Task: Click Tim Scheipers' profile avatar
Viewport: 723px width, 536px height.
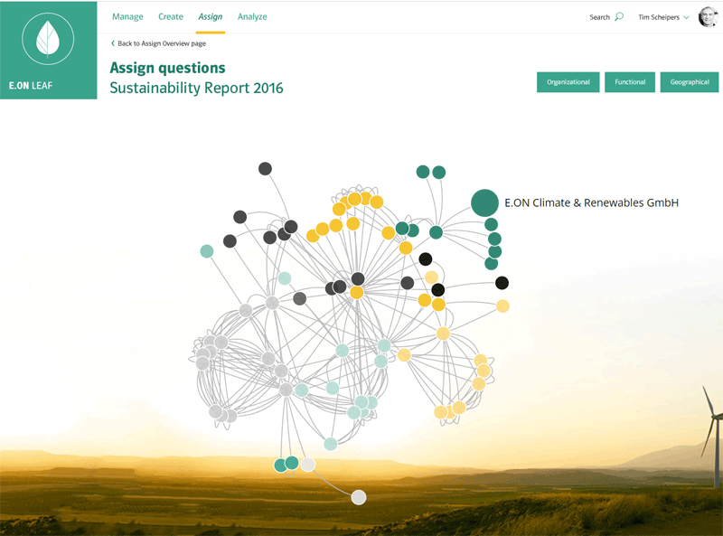Action: [x=707, y=16]
